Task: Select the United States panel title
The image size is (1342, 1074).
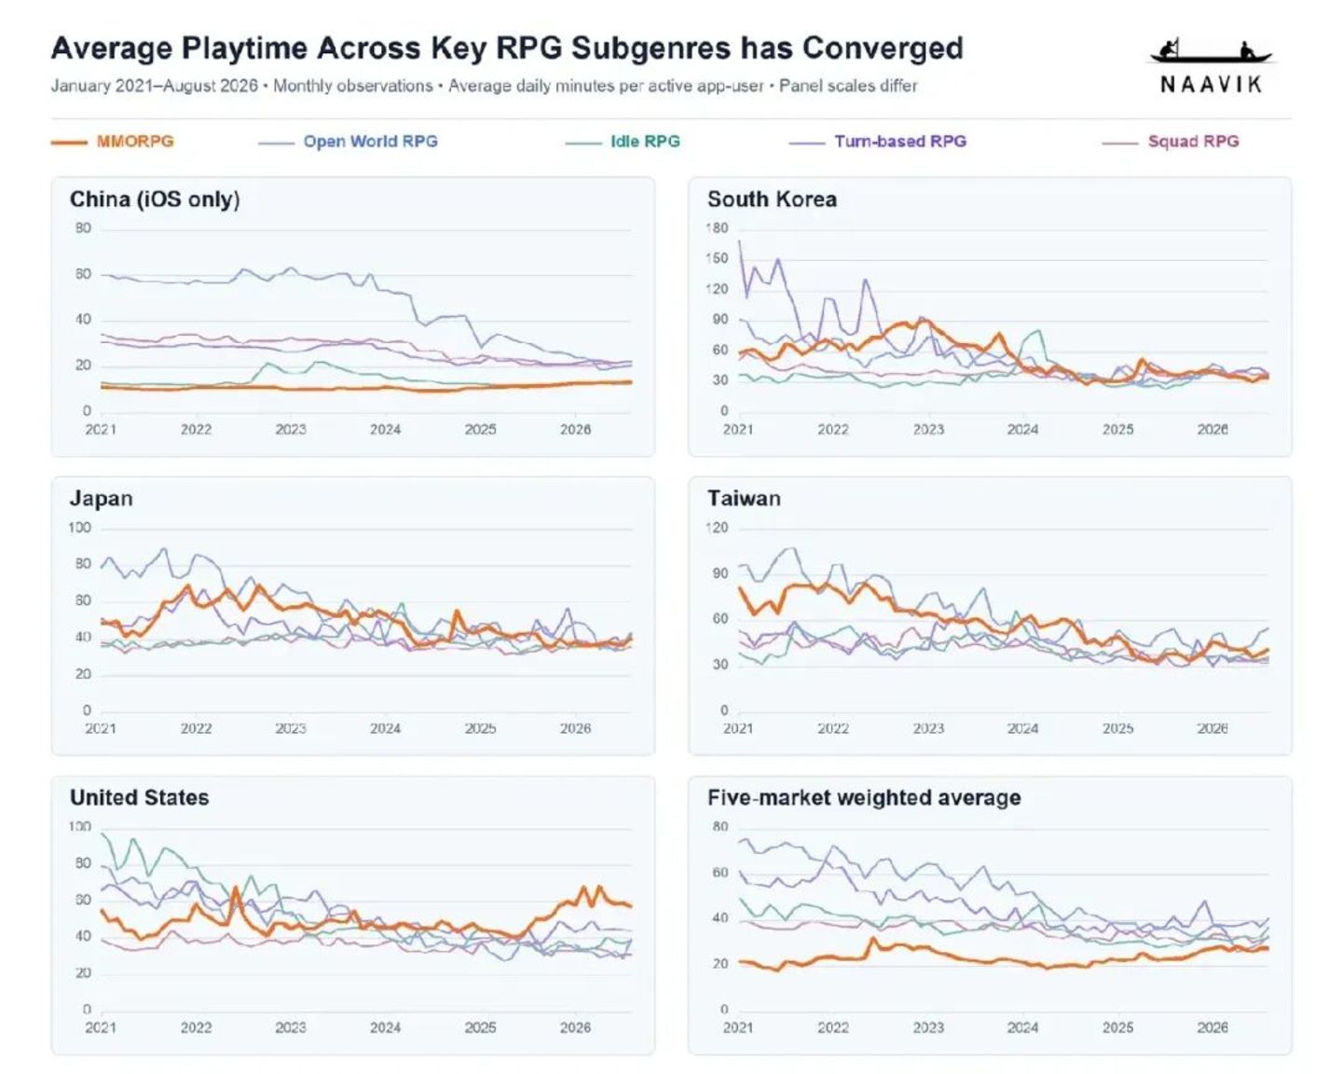Action: point(139,798)
